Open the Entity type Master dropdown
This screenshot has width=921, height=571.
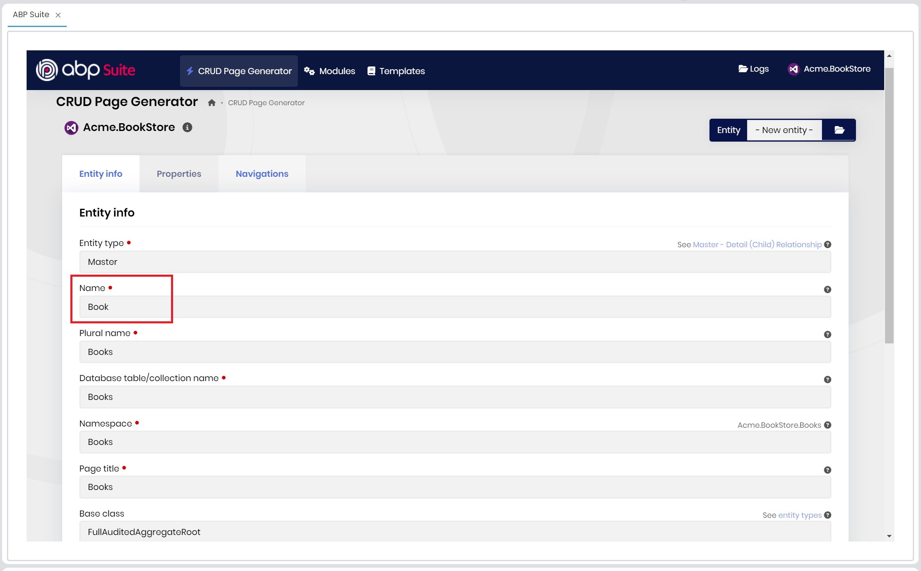click(x=455, y=262)
